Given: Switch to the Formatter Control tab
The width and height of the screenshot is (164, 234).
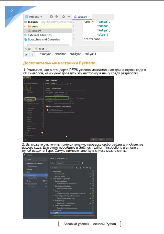Looking at the screenshot, I should tap(56, 88).
